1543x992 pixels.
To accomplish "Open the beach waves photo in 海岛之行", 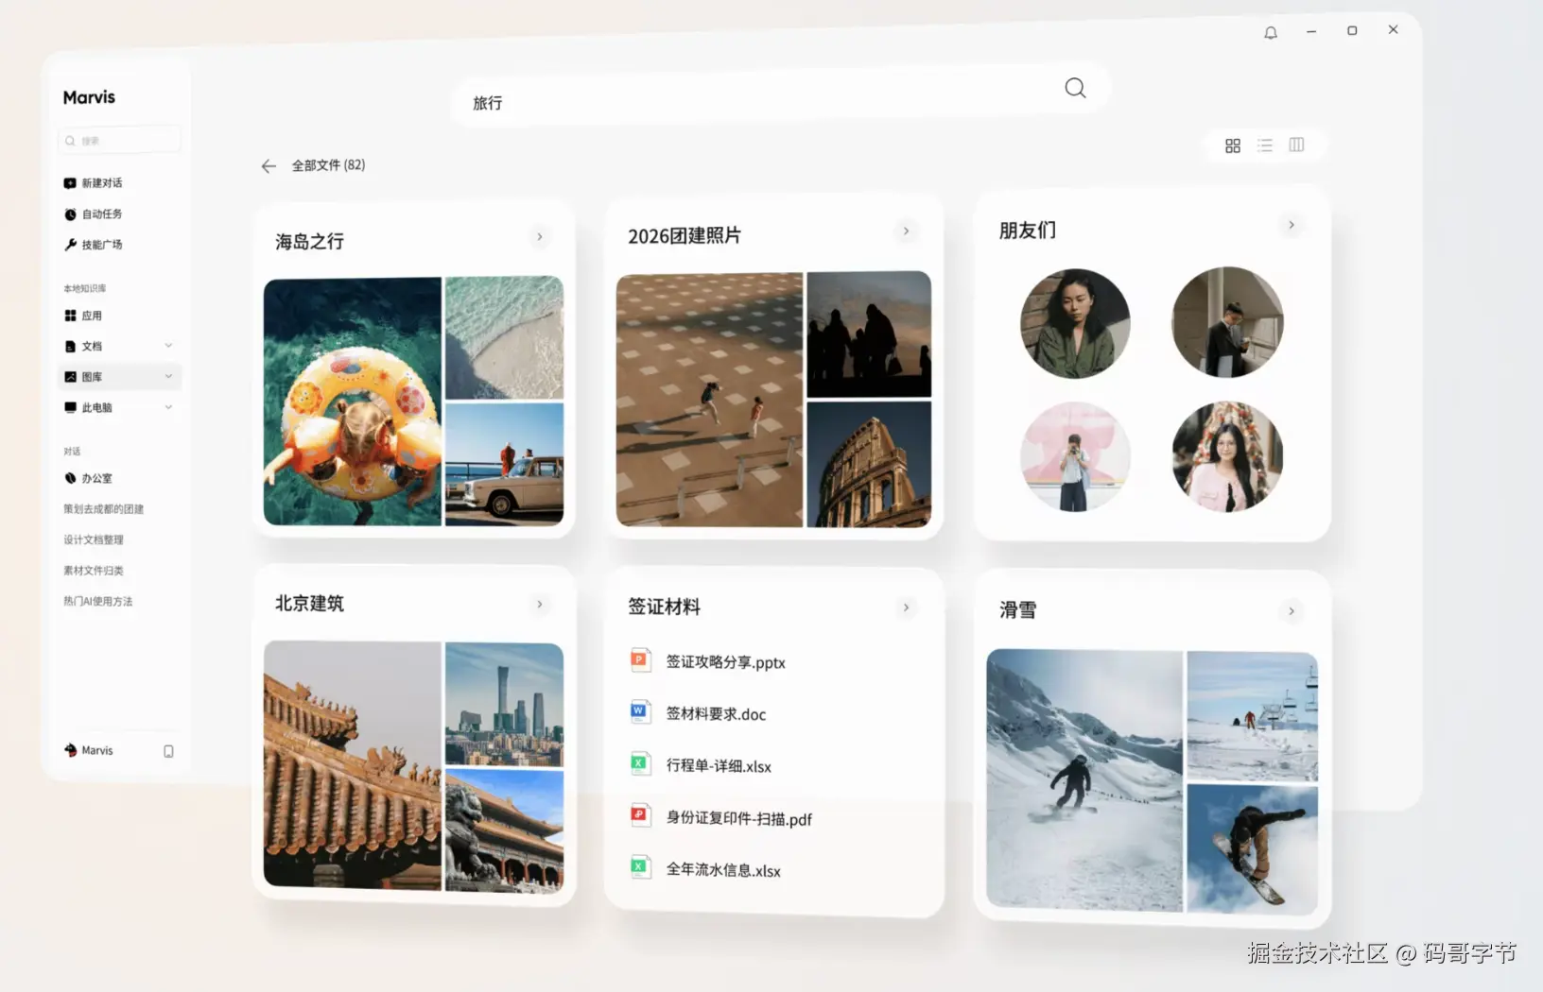I will [x=504, y=338].
